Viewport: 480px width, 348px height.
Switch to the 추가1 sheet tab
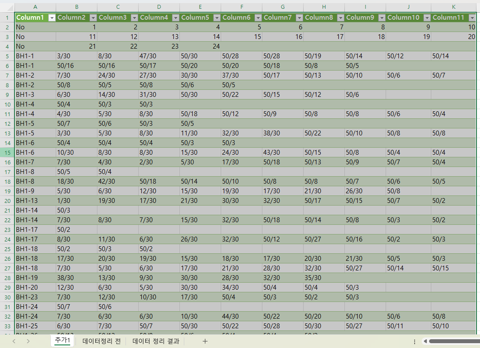[62, 341]
